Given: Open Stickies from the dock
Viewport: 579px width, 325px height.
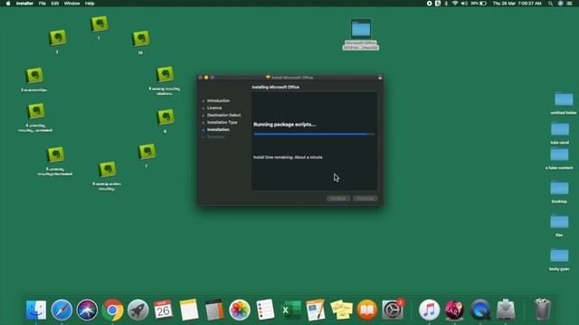Looking at the screenshot, I should (342, 310).
